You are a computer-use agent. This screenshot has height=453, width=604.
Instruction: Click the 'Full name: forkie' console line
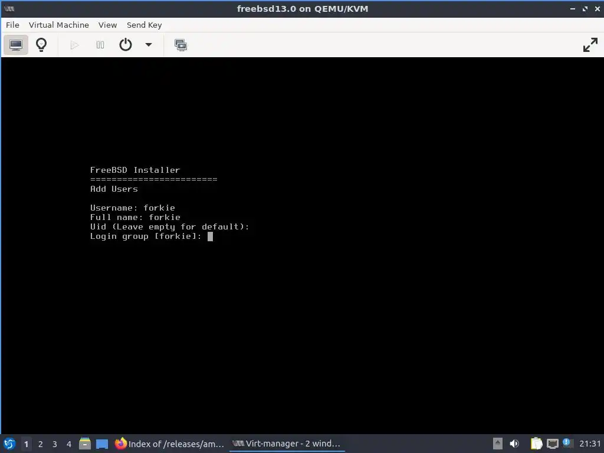coord(135,217)
